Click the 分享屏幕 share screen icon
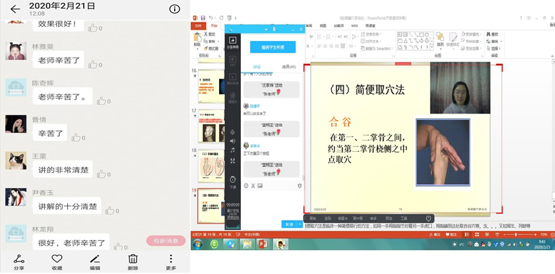This screenshot has height=274, width=555. (232, 43)
